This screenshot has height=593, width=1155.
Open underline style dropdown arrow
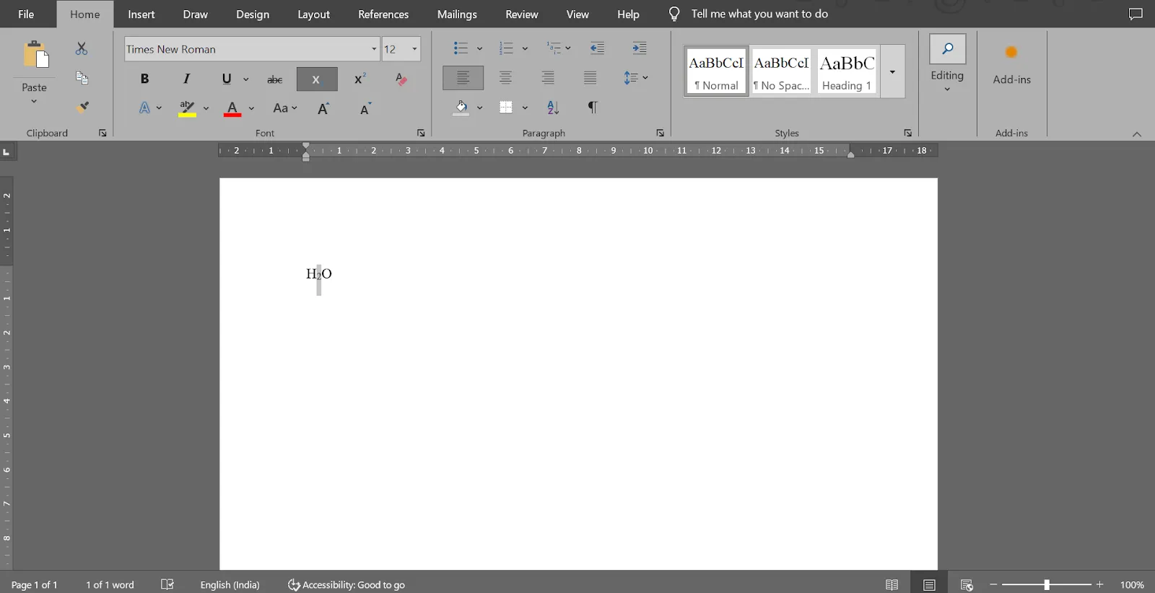[x=246, y=79]
